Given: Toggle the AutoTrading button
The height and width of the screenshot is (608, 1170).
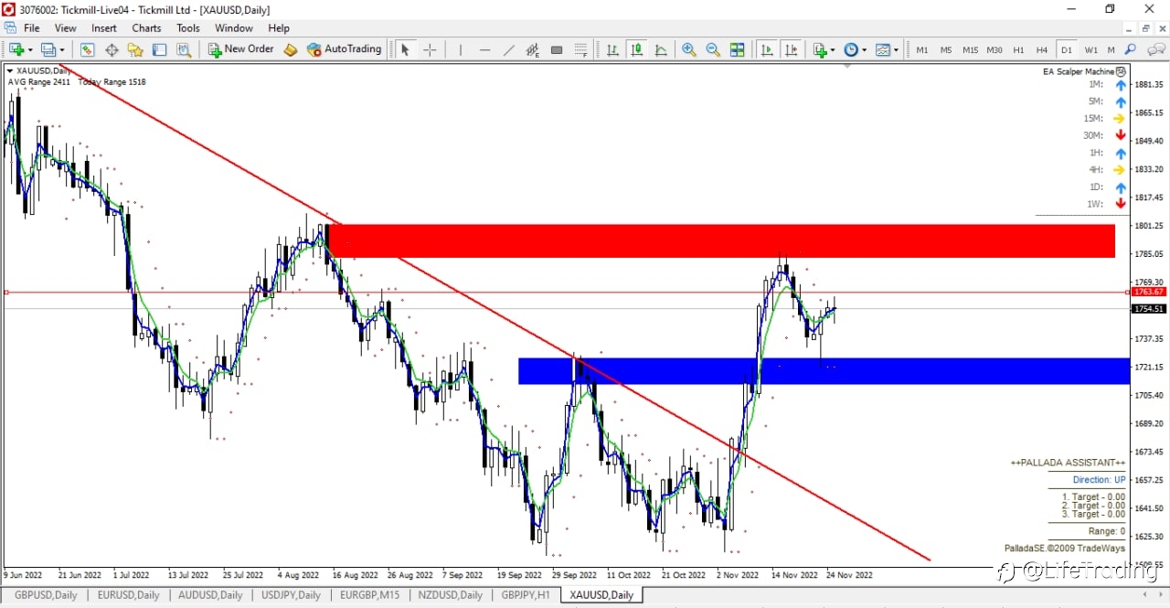Looking at the screenshot, I should (345, 49).
